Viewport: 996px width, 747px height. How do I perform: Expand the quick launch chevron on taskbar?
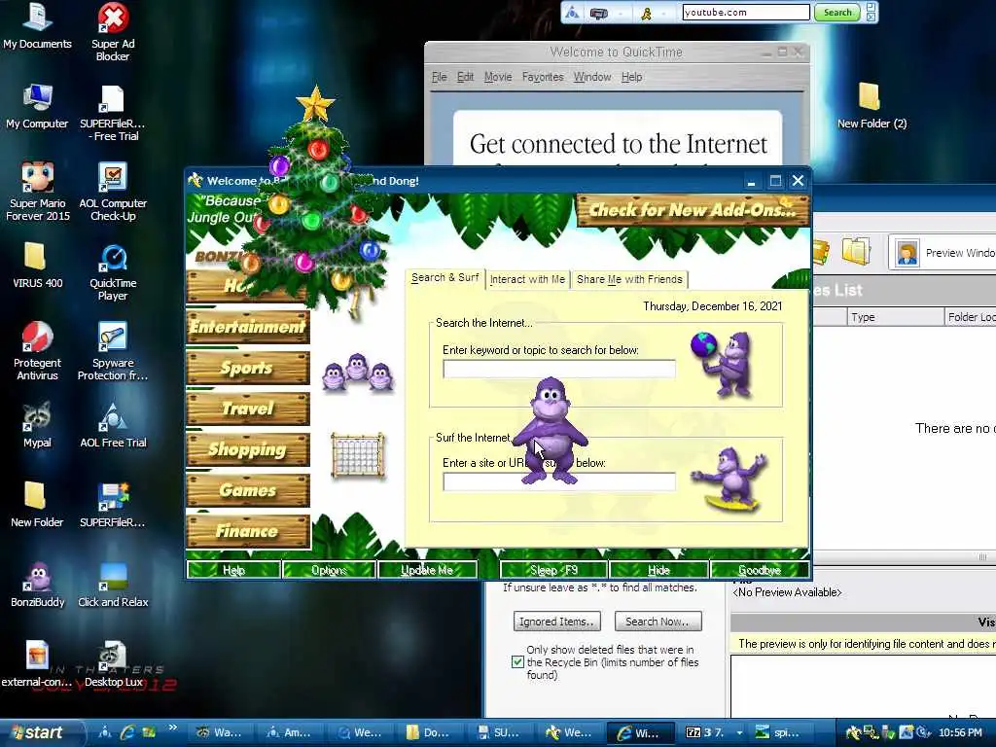point(172,728)
